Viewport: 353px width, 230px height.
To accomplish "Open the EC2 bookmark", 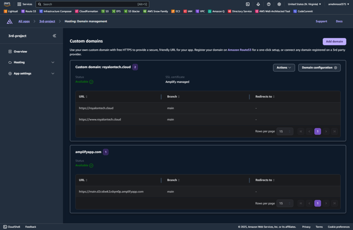I will pos(175,11).
